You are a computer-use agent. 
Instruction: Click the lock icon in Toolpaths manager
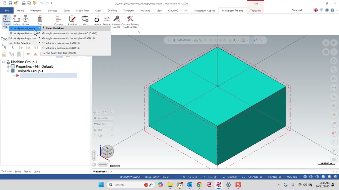tap(4, 54)
